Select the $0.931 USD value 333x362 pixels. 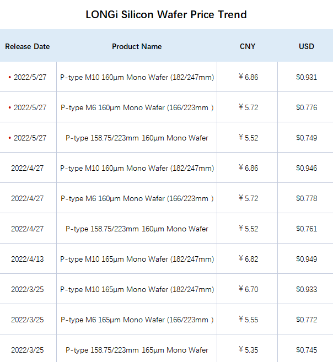click(307, 77)
